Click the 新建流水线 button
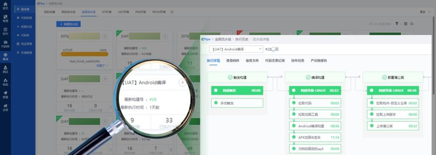Viewport: 436px width, 155px height. click(69, 24)
